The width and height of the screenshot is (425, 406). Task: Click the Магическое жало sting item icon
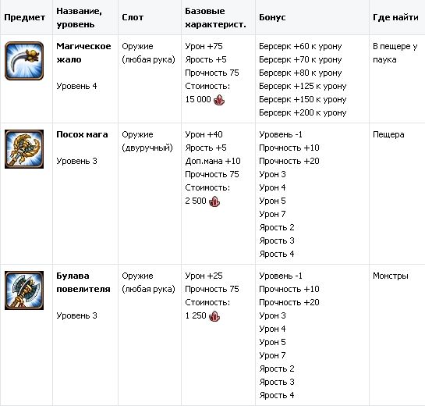24,61
